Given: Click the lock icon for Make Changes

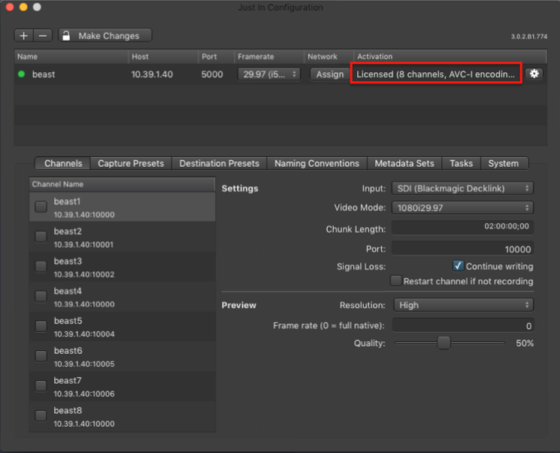Looking at the screenshot, I should (x=66, y=36).
